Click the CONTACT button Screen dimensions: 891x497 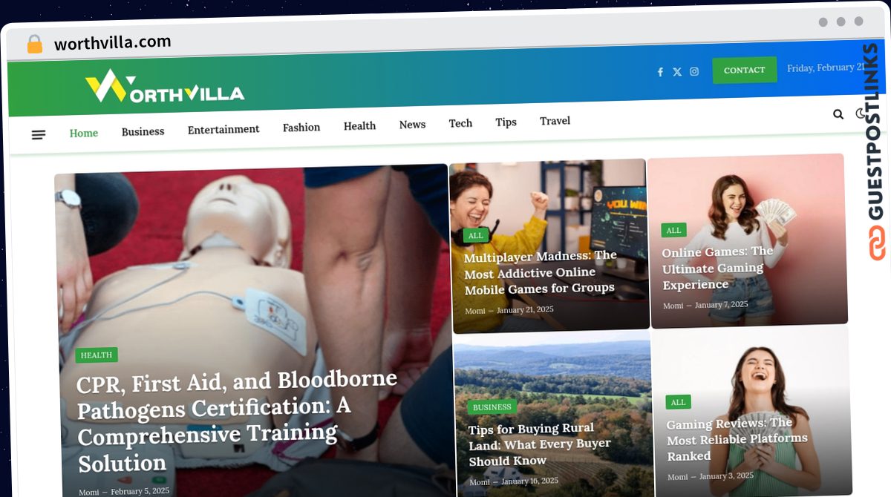(x=745, y=70)
